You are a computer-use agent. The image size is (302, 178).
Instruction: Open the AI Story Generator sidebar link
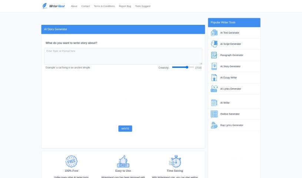point(230,66)
